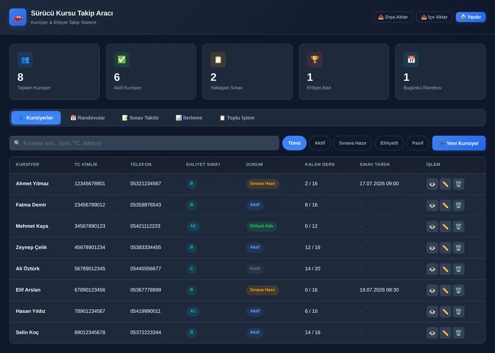Add a Yeni Kursiyer
Viewport: 495px width, 353px height.
(459, 143)
